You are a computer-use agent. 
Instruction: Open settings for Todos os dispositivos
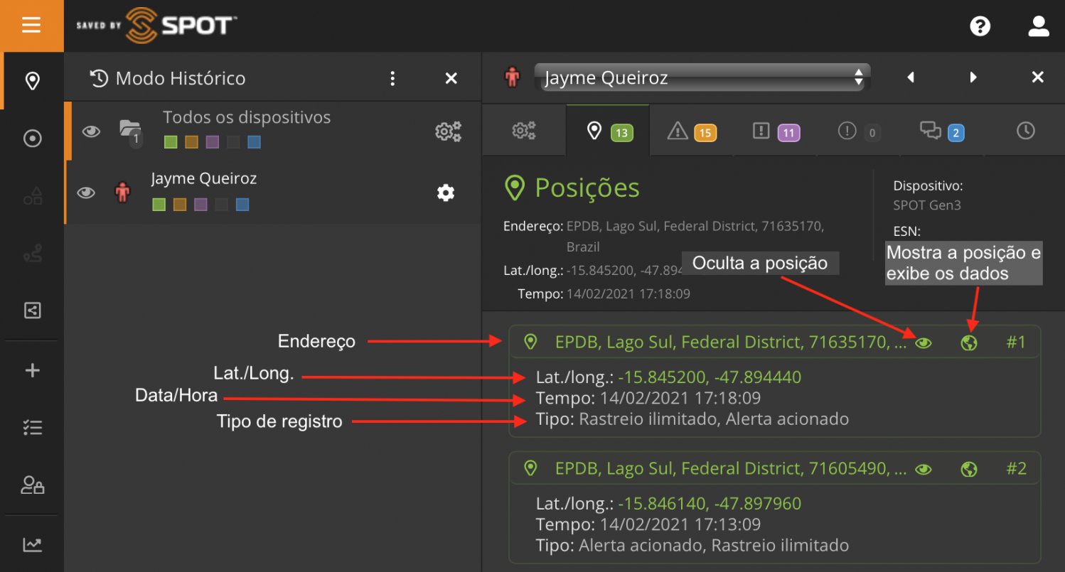(448, 131)
